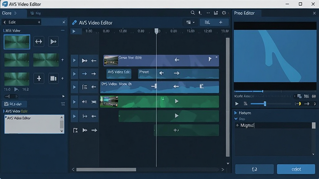Click the right arrow on the Preet clip

[x=176, y=73]
